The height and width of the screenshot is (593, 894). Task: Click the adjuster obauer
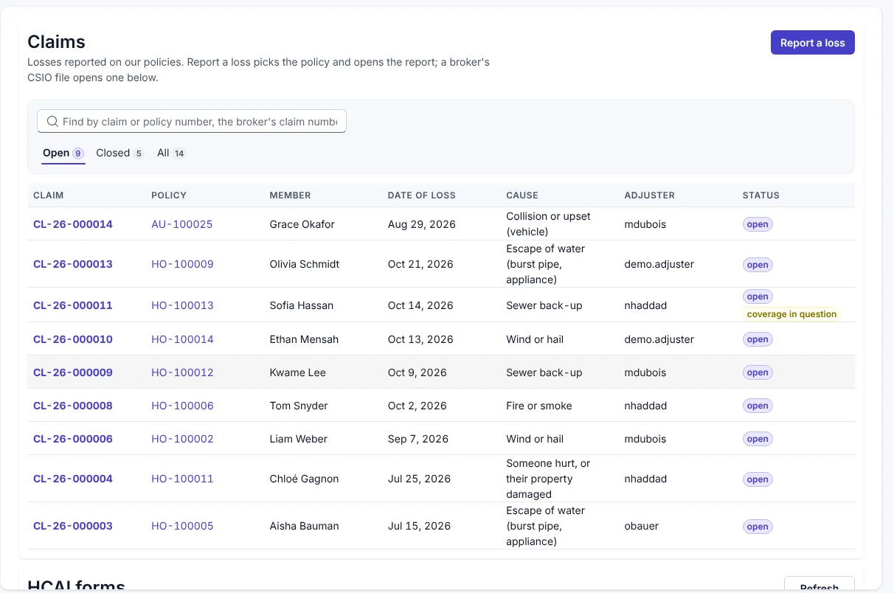[x=642, y=526]
